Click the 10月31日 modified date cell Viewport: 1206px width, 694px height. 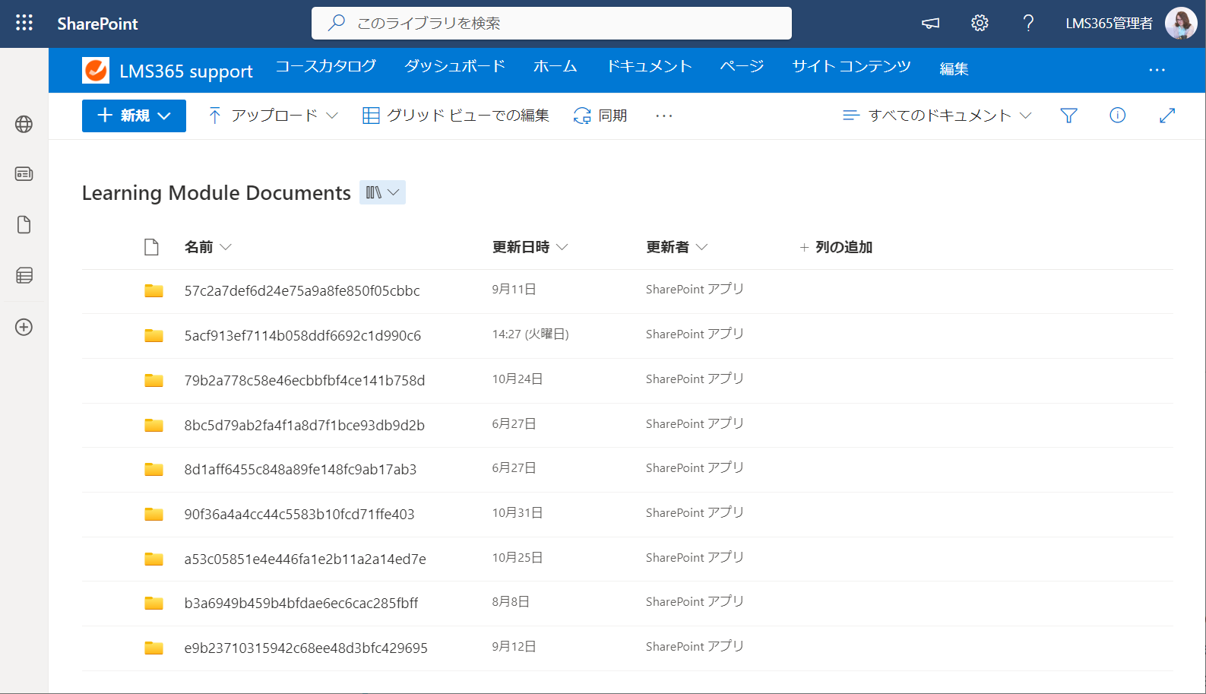pos(518,512)
